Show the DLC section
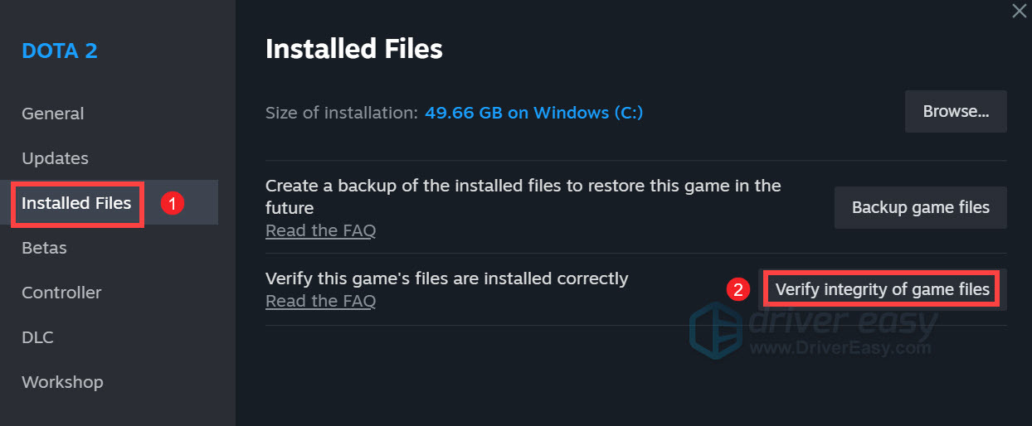This screenshot has width=1032, height=426. [x=37, y=337]
